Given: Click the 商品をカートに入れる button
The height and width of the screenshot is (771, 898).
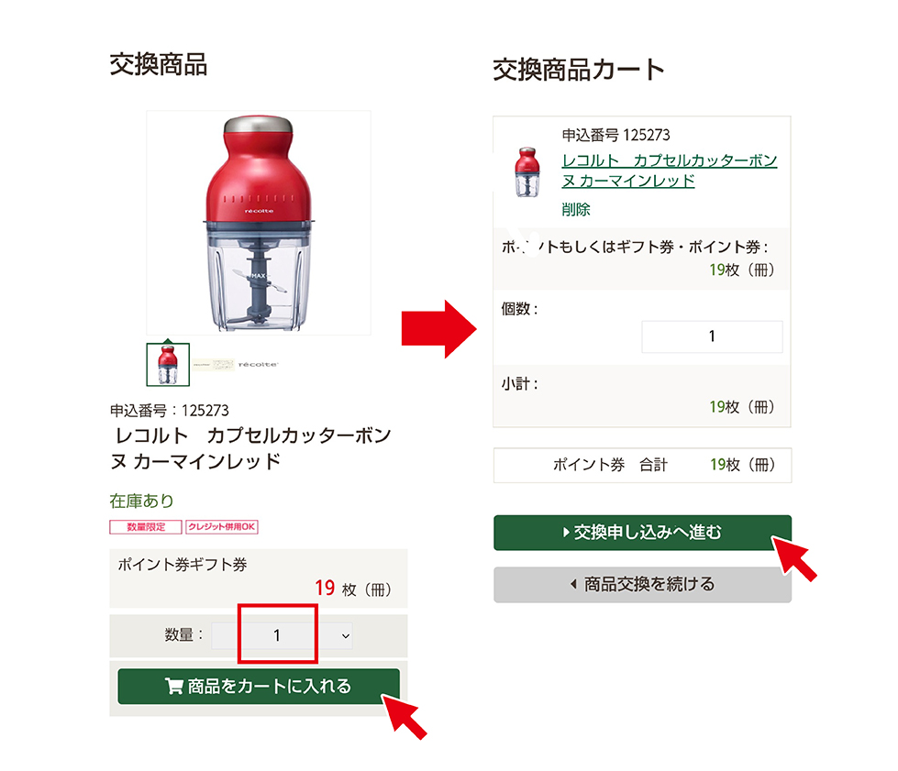Looking at the screenshot, I should 259,687.
